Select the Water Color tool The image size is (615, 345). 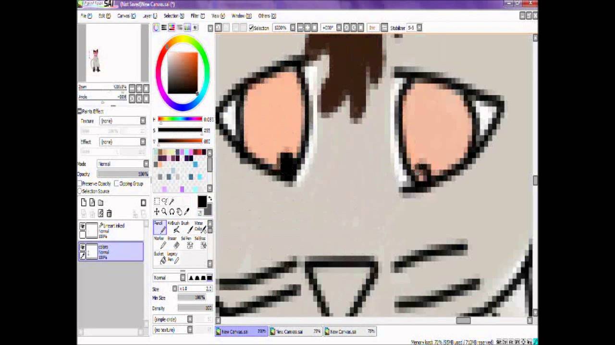click(199, 227)
